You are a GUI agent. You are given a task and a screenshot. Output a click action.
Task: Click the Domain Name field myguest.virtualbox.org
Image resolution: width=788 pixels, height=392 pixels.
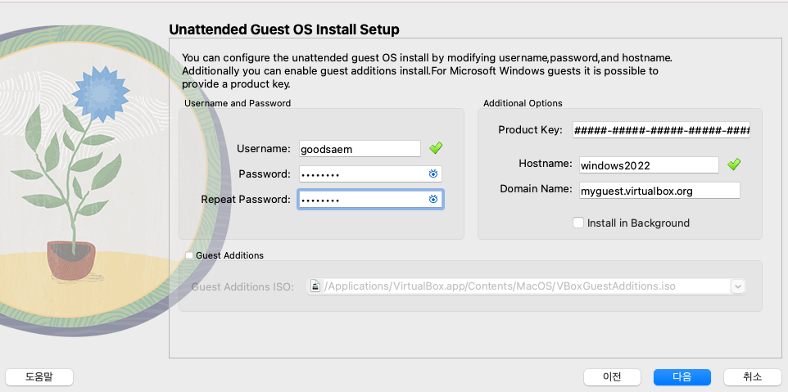pos(659,191)
